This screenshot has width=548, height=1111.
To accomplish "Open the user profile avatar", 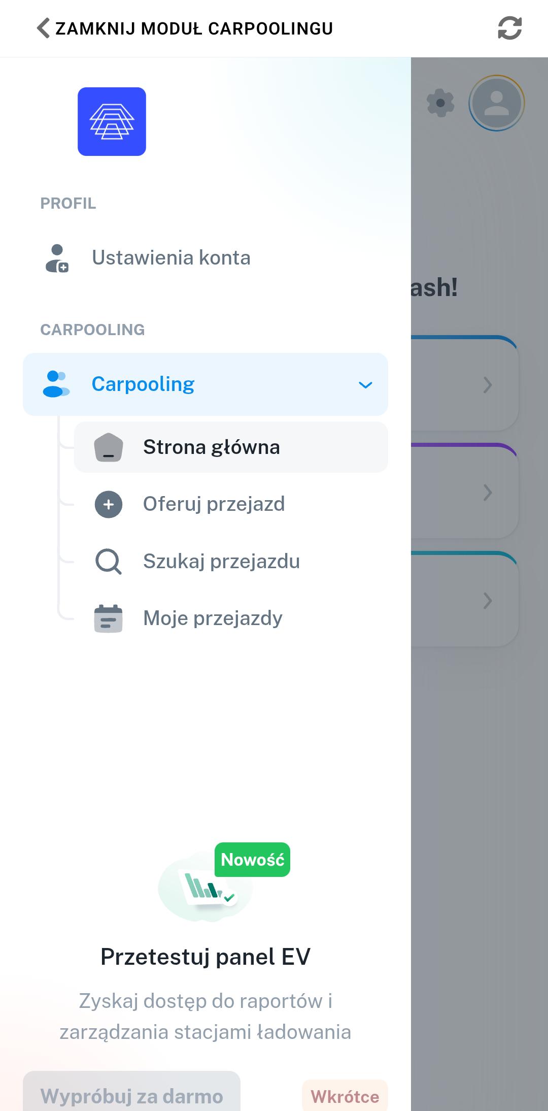I will [x=496, y=103].
